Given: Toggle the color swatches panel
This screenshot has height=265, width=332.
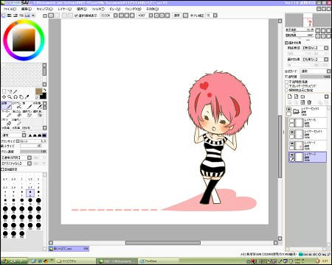Looking at the screenshot, I should pyautogui.click(x=27, y=15).
